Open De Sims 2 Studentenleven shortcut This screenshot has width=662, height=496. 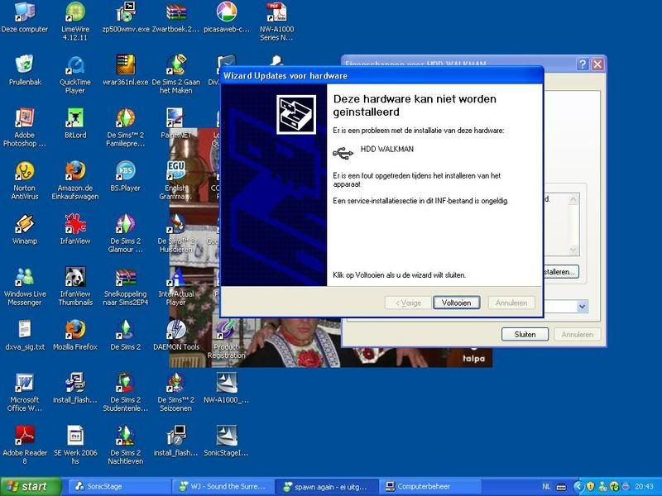coord(126,392)
